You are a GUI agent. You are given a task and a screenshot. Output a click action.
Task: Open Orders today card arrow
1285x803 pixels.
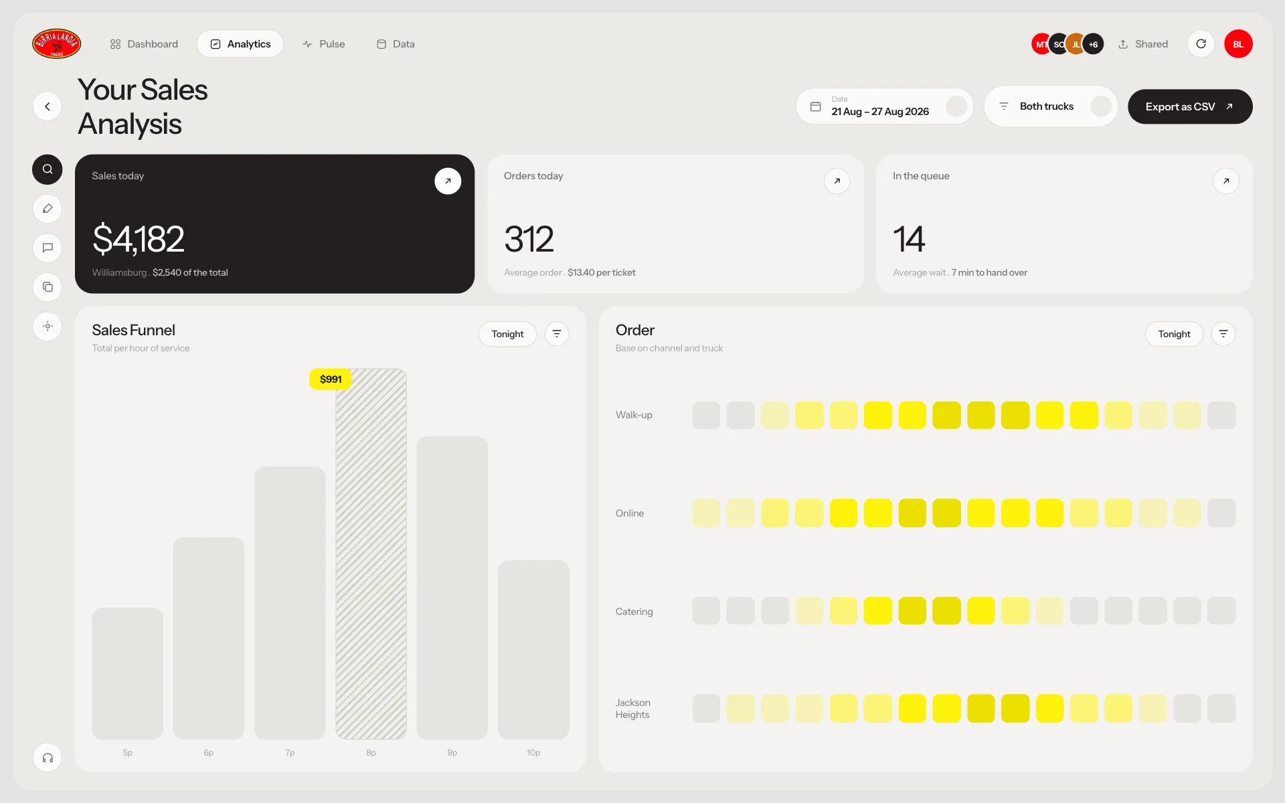837,181
